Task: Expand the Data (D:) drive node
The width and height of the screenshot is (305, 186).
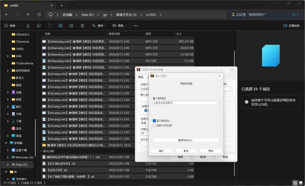Action: (8, 165)
